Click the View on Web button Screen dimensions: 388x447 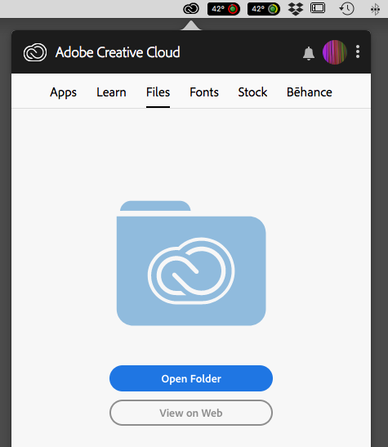pyautogui.click(x=191, y=413)
